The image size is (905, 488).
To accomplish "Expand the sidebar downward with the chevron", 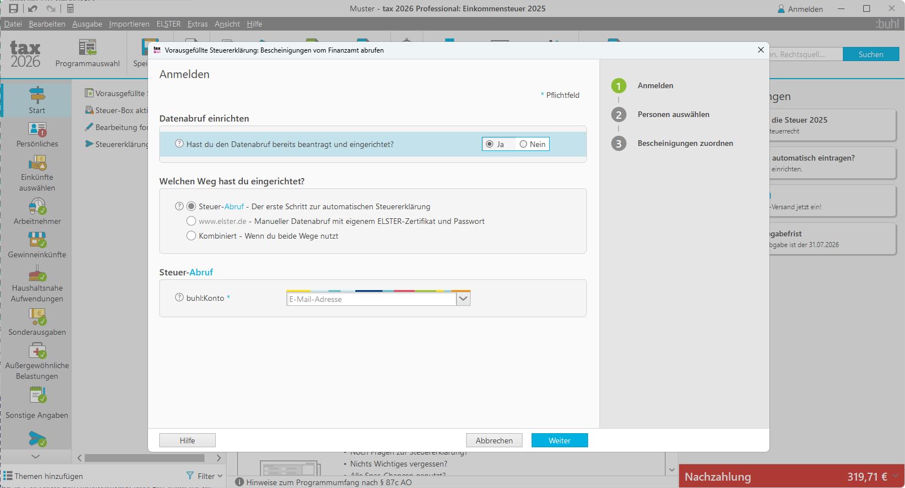I will point(36,456).
